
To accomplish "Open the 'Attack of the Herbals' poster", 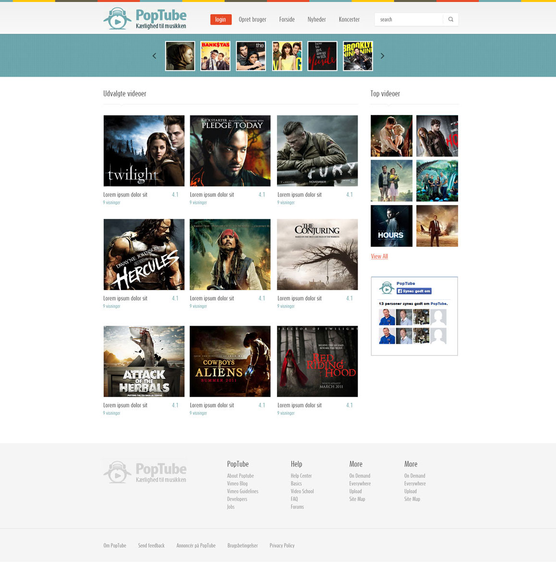I will pos(144,361).
